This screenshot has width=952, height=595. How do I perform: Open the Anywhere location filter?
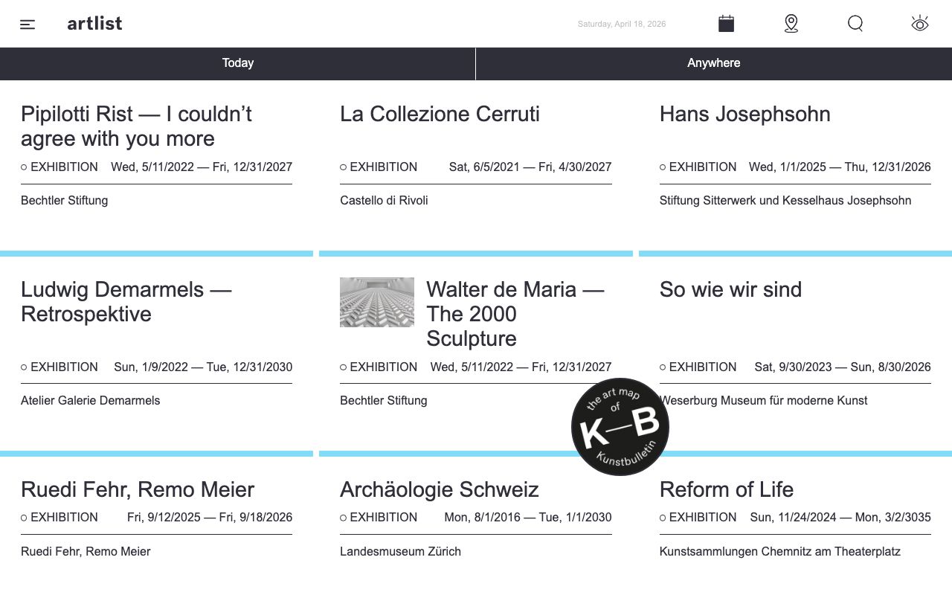(x=714, y=63)
